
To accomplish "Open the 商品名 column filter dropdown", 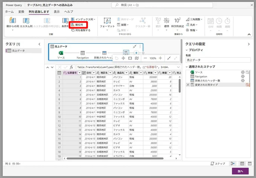I will pyautogui.click(x=126, y=73).
